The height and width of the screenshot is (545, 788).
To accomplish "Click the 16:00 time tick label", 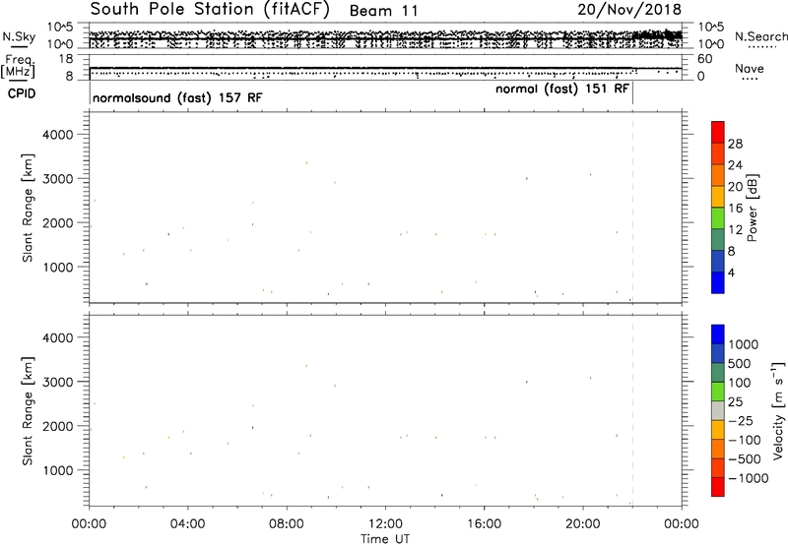I will coord(484,524).
